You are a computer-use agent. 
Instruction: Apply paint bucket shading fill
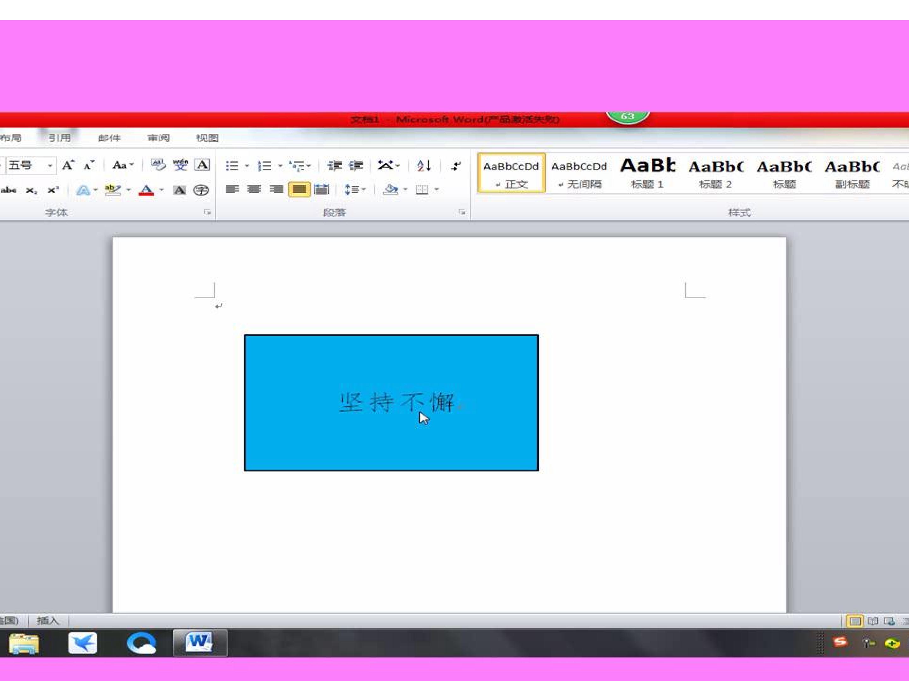(x=390, y=189)
